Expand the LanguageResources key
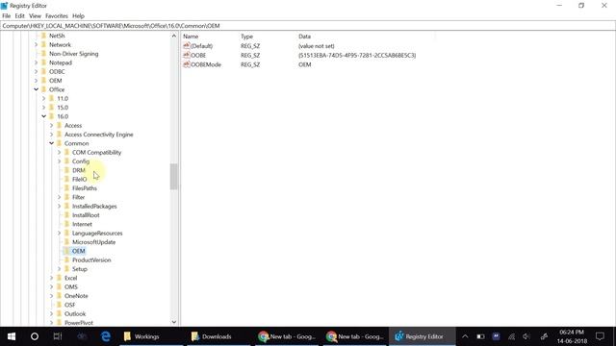 point(59,234)
